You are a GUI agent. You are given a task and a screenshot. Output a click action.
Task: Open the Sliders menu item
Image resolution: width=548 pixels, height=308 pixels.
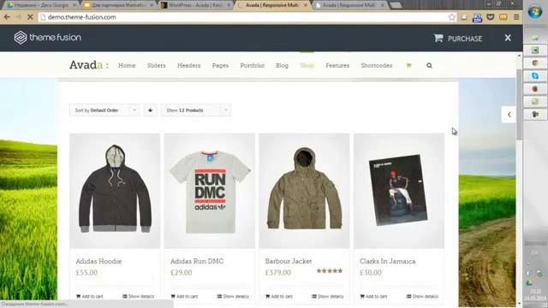point(156,65)
